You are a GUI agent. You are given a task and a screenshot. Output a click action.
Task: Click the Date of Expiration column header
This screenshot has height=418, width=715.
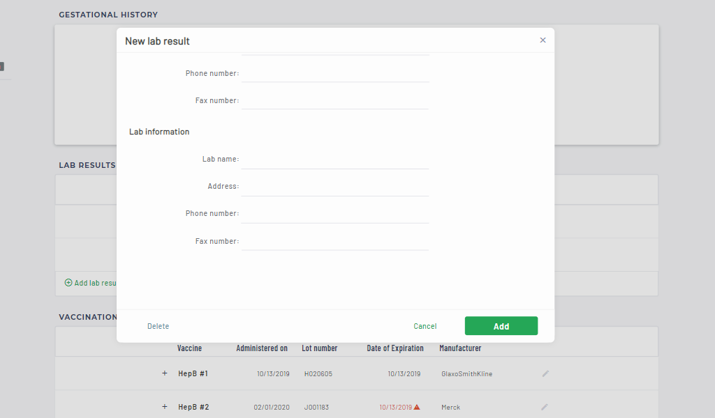coord(395,348)
